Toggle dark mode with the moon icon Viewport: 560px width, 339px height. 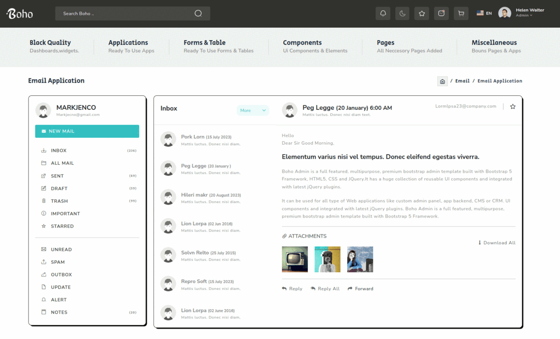(402, 14)
